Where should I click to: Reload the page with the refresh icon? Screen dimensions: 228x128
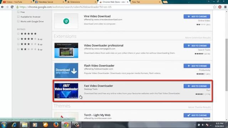pos(12,7)
